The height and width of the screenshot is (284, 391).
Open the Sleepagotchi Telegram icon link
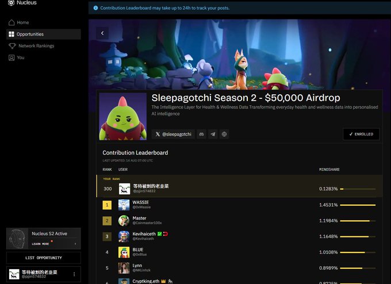point(213,134)
